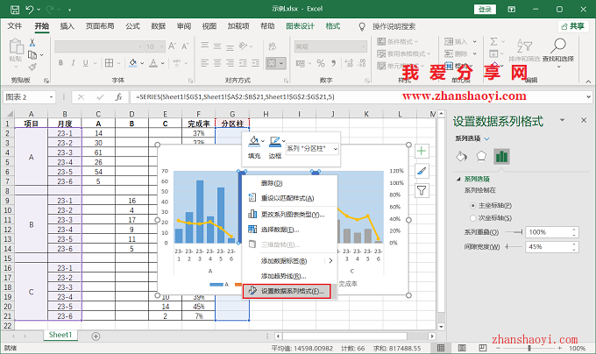Click the AutoSum sigma icon

493,41
